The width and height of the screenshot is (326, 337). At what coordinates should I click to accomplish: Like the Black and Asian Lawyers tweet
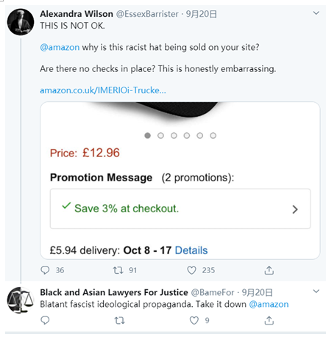pyautogui.click(x=194, y=320)
